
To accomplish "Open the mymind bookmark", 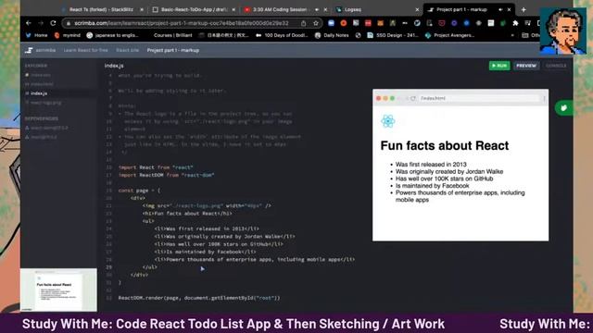I will pos(68,35).
